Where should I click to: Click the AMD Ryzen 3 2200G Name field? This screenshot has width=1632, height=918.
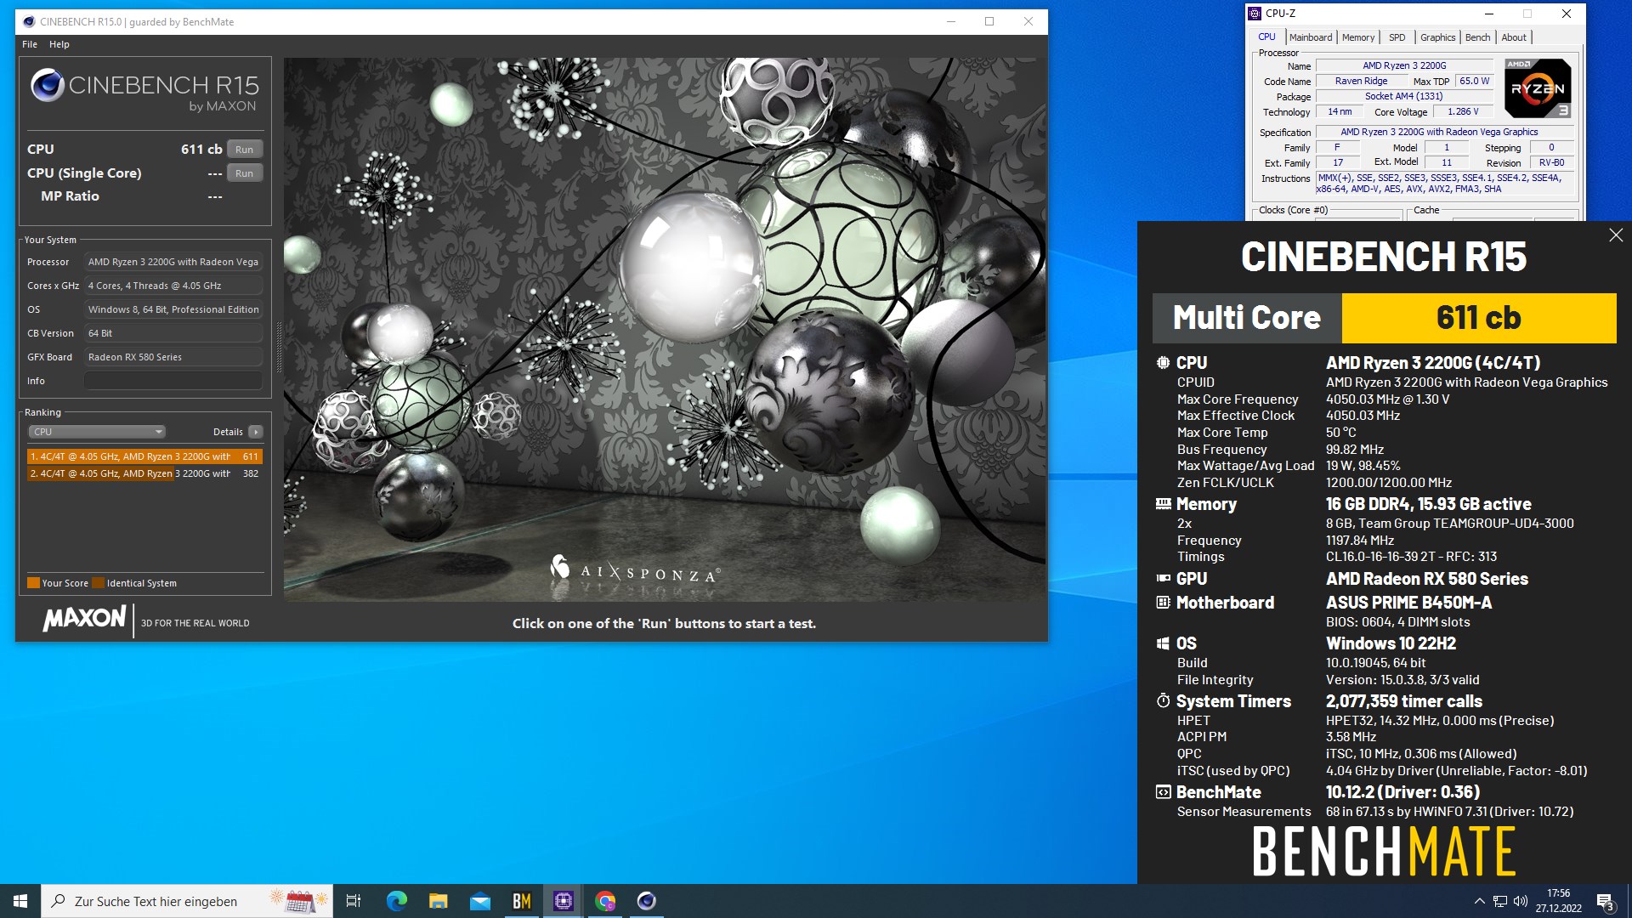(x=1404, y=65)
